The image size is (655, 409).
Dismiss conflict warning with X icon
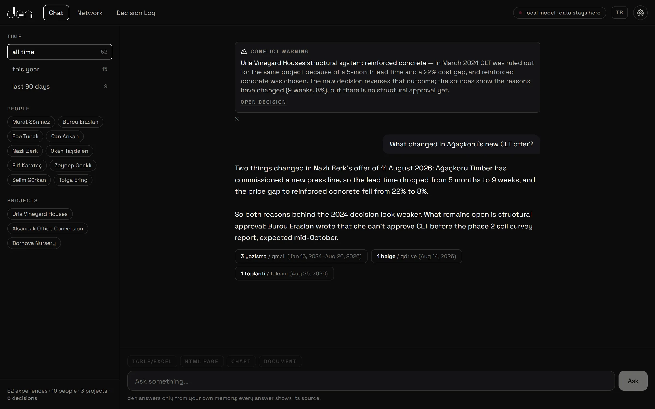click(x=237, y=119)
